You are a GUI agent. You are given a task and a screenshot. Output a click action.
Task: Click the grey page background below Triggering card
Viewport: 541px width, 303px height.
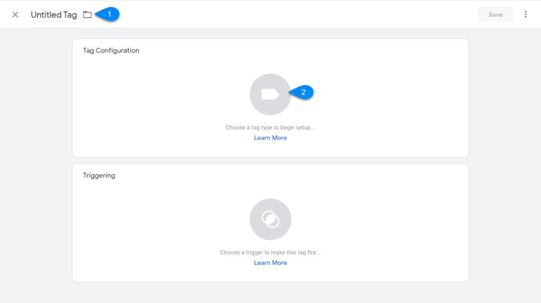[270, 293]
